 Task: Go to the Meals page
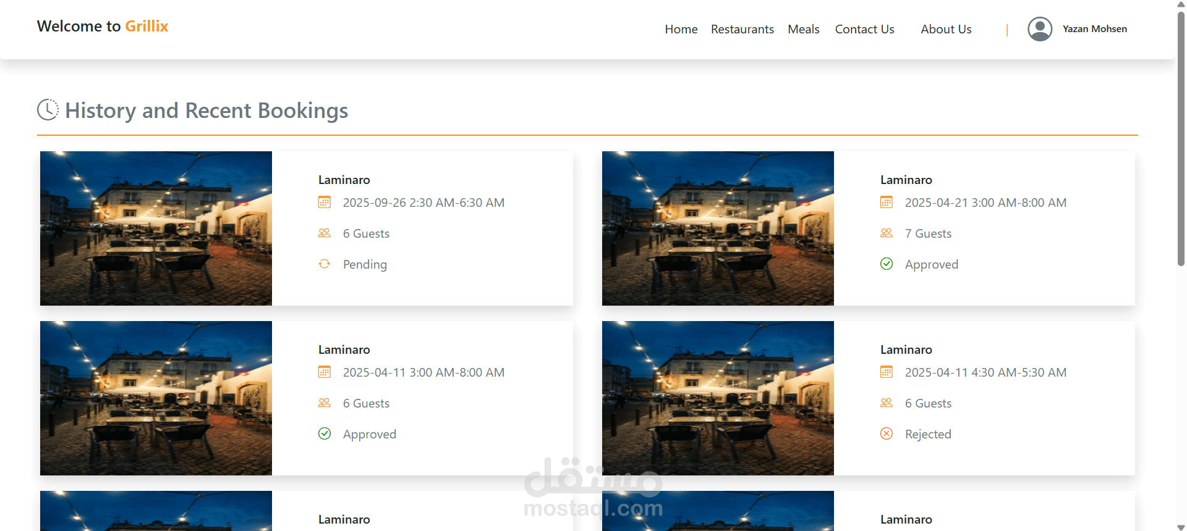tap(804, 29)
